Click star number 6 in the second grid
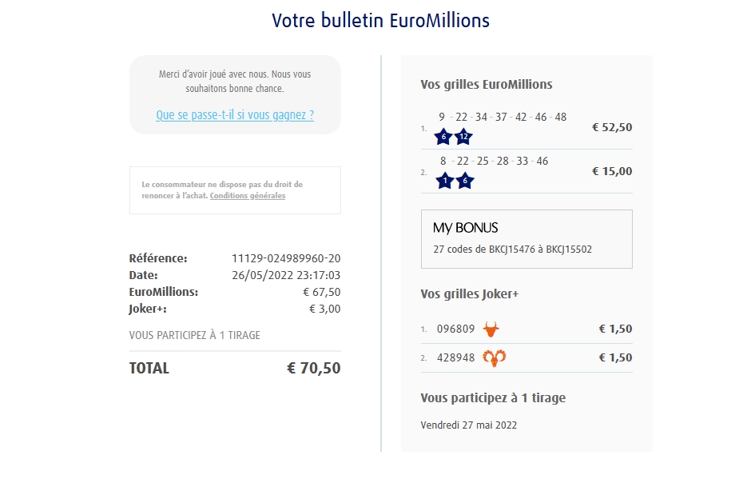This screenshot has height=479, width=755. (x=465, y=181)
